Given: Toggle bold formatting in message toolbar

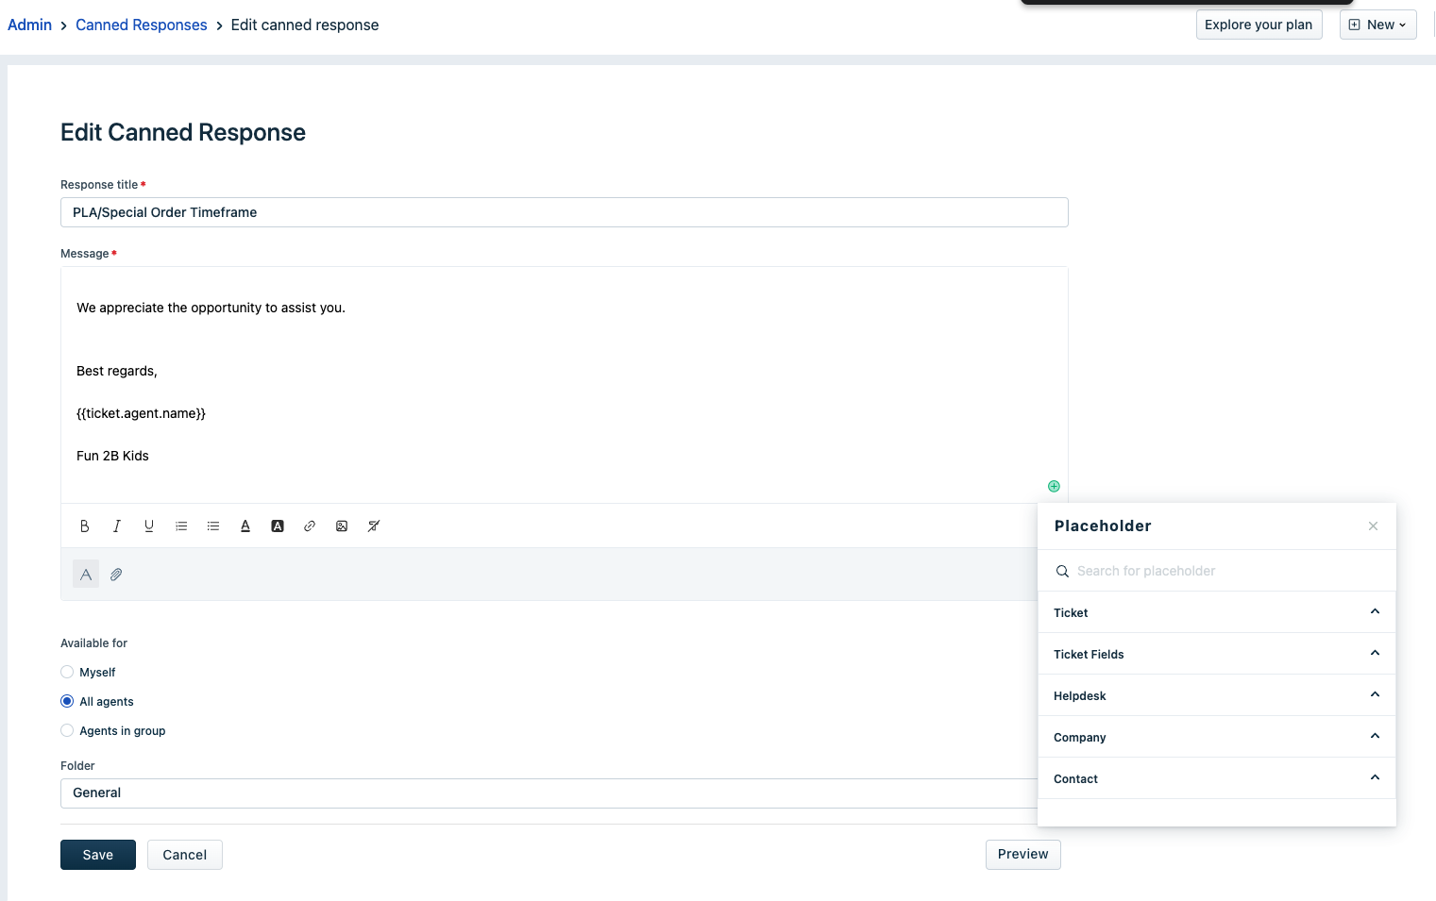Looking at the screenshot, I should (x=85, y=526).
